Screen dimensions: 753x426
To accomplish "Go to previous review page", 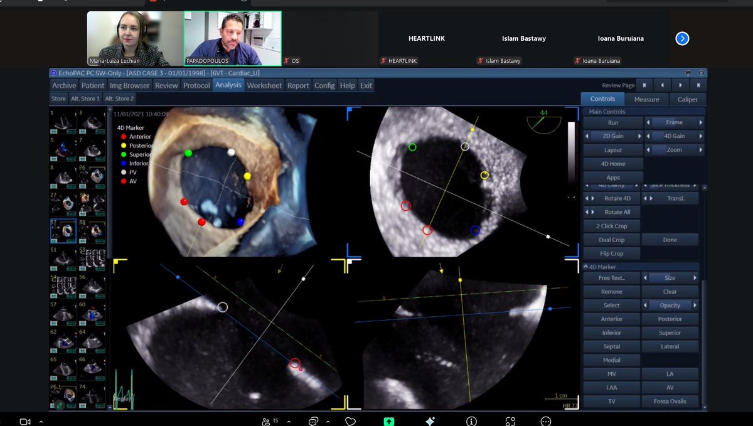I will (663, 85).
